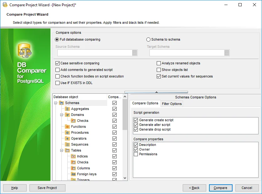Click the object tree scroll down arrow
Image resolution: width=262 pixels, height=194 pixels.
coord(125,178)
